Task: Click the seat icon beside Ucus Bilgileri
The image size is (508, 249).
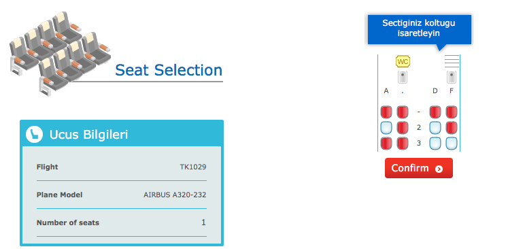Action: coord(34,134)
